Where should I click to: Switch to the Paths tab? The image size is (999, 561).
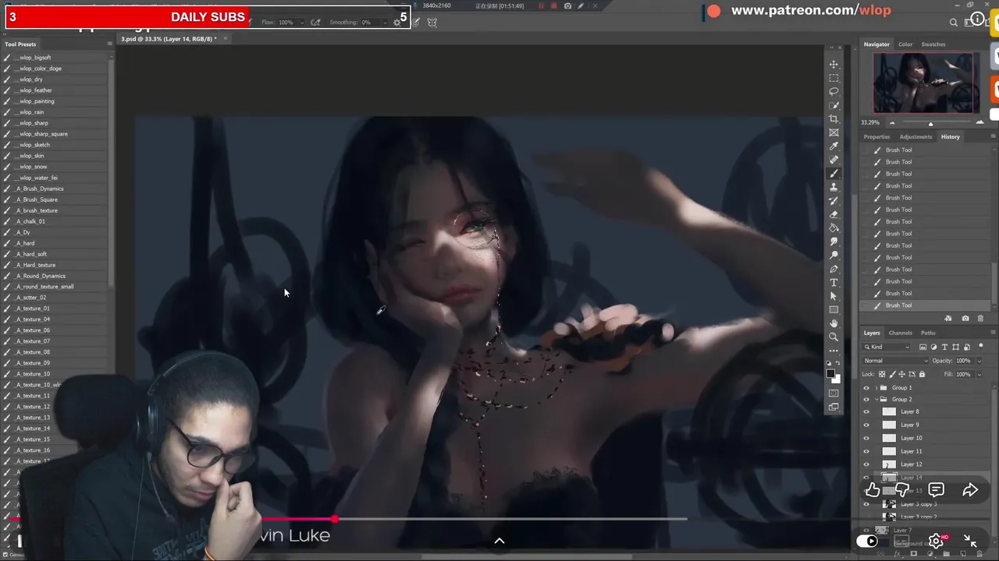(928, 333)
